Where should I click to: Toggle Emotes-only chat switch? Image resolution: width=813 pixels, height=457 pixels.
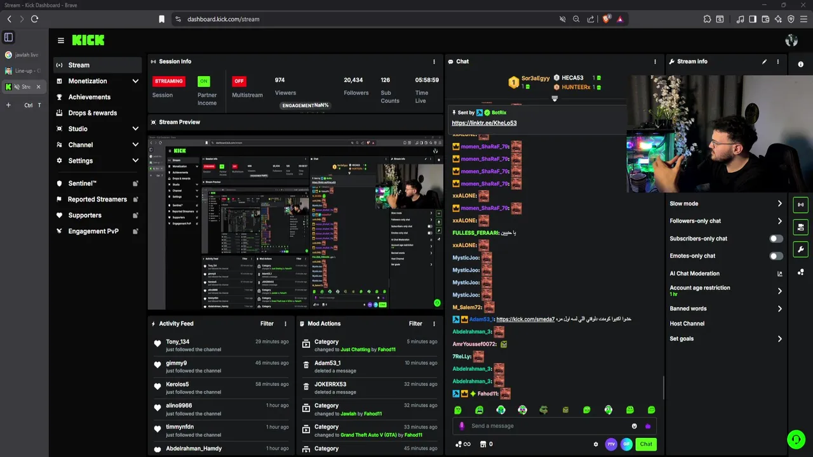(x=776, y=256)
